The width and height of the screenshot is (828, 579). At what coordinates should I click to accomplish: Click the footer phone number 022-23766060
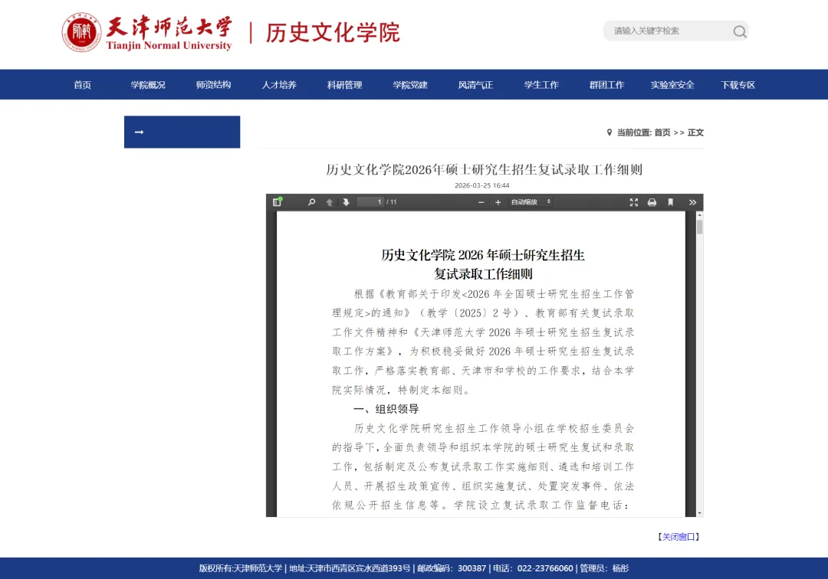[x=545, y=568]
